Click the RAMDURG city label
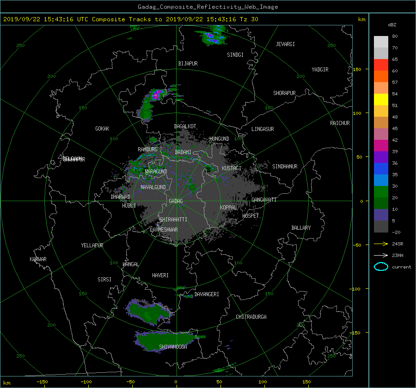Viewport: 416px width, 388px height. pyautogui.click(x=147, y=149)
